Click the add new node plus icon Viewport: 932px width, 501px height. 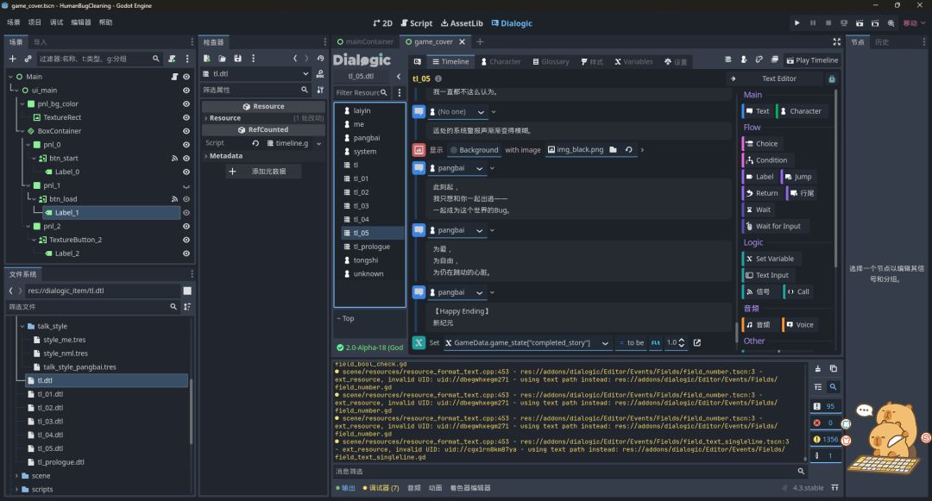click(x=12, y=59)
